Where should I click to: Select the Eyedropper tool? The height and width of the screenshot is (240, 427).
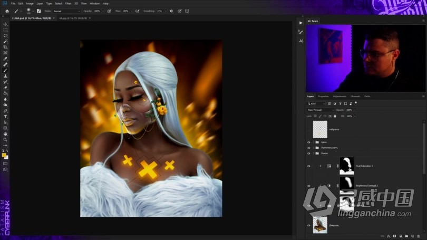pos(5,59)
